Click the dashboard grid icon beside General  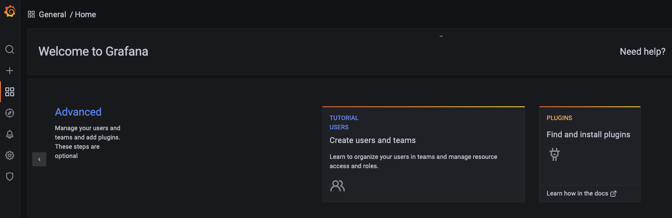pyautogui.click(x=31, y=14)
